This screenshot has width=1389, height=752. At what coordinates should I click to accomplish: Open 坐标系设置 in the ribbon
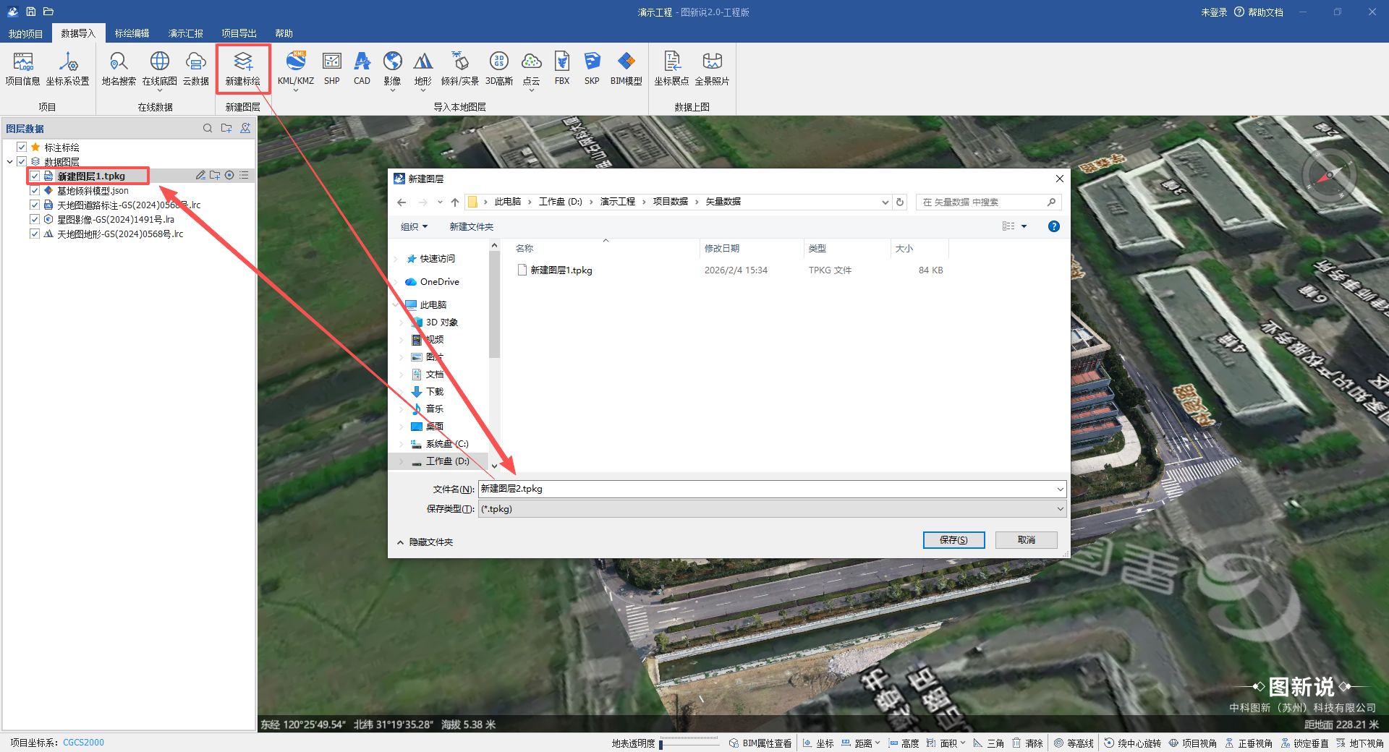[68, 69]
